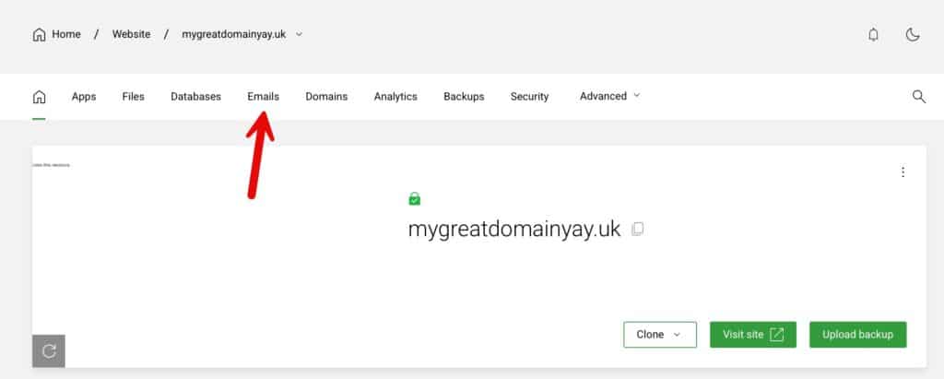Open the Backups tab

coord(464,97)
